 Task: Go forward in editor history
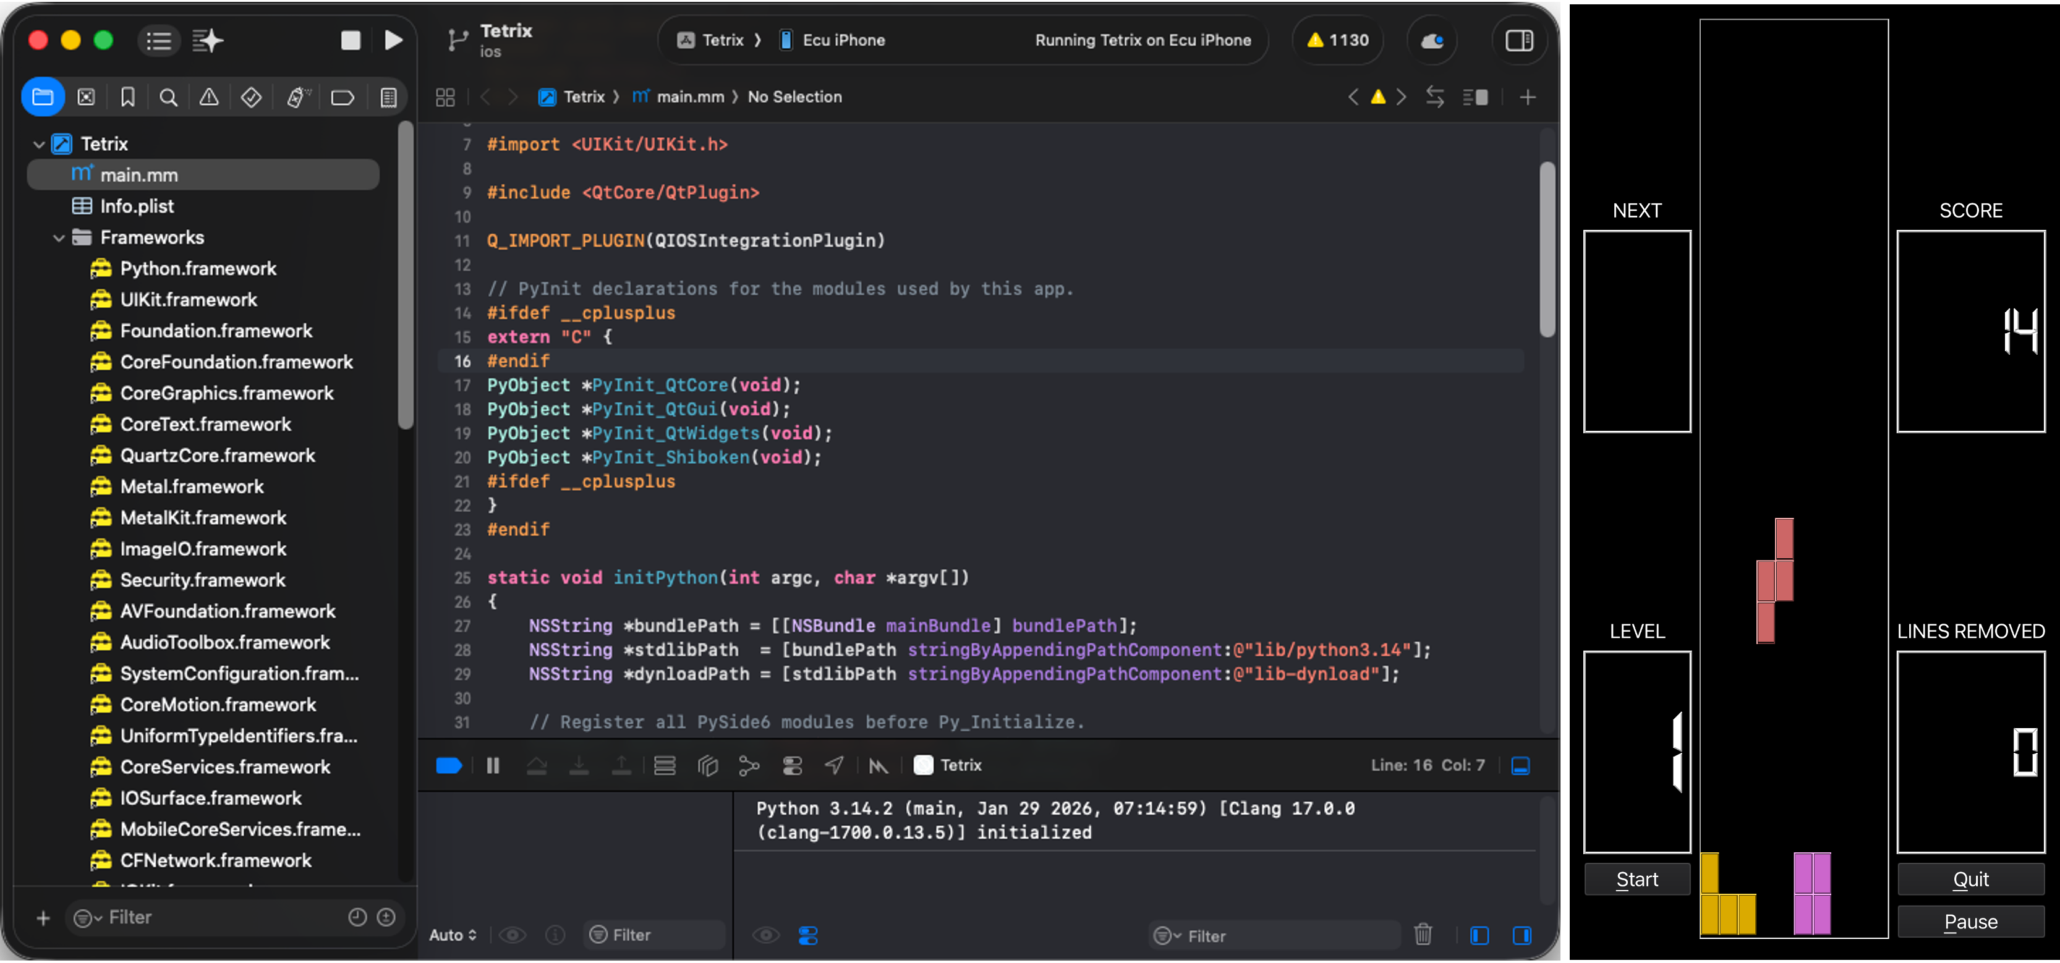513,98
